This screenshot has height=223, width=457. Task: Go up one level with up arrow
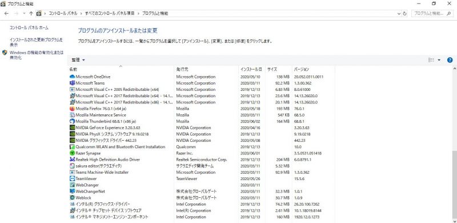31,13
